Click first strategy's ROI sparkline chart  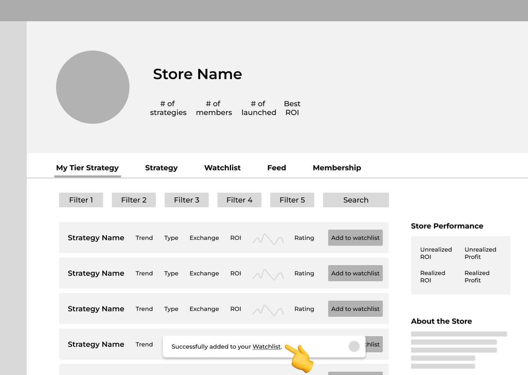(268, 239)
